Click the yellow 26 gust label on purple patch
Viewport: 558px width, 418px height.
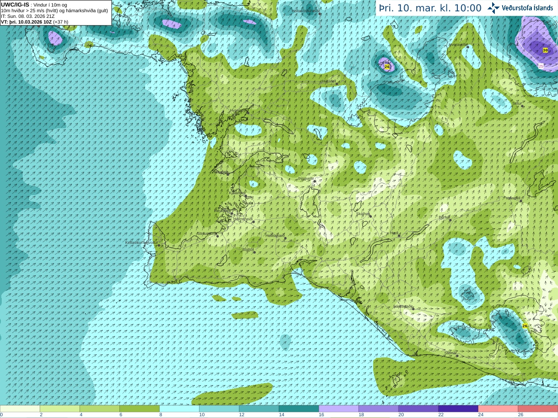(387, 67)
